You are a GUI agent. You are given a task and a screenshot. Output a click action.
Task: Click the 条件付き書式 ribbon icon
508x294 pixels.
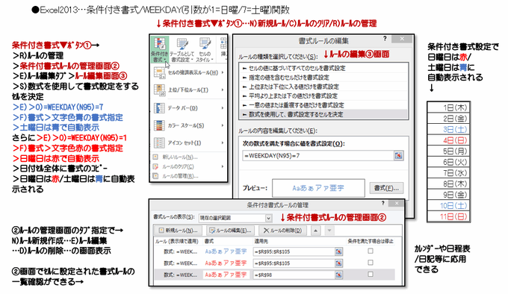point(159,50)
